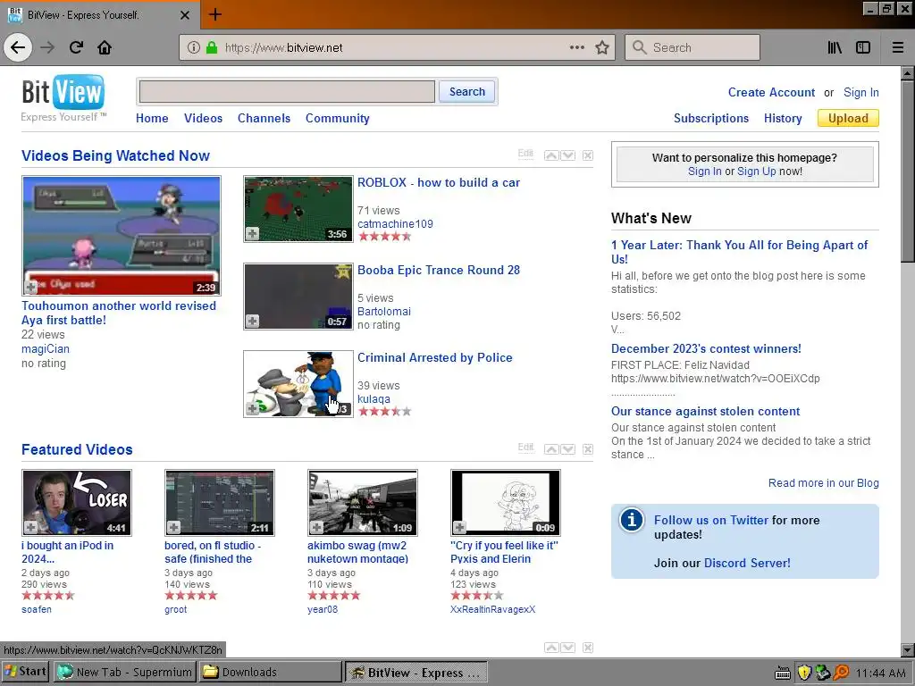This screenshot has width=915, height=686.
Task: Open Read more in our Blog link
Action: [x=823, y=482]
